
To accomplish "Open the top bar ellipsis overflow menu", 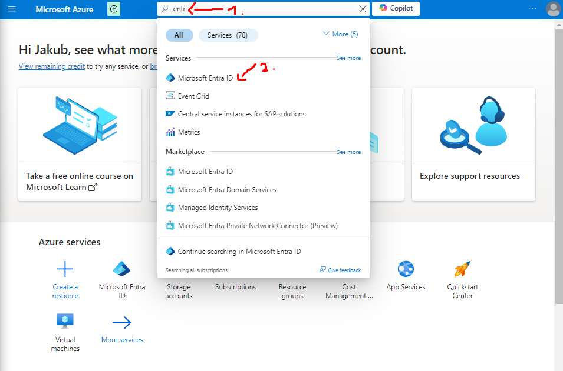I will (x=532, y=9).
